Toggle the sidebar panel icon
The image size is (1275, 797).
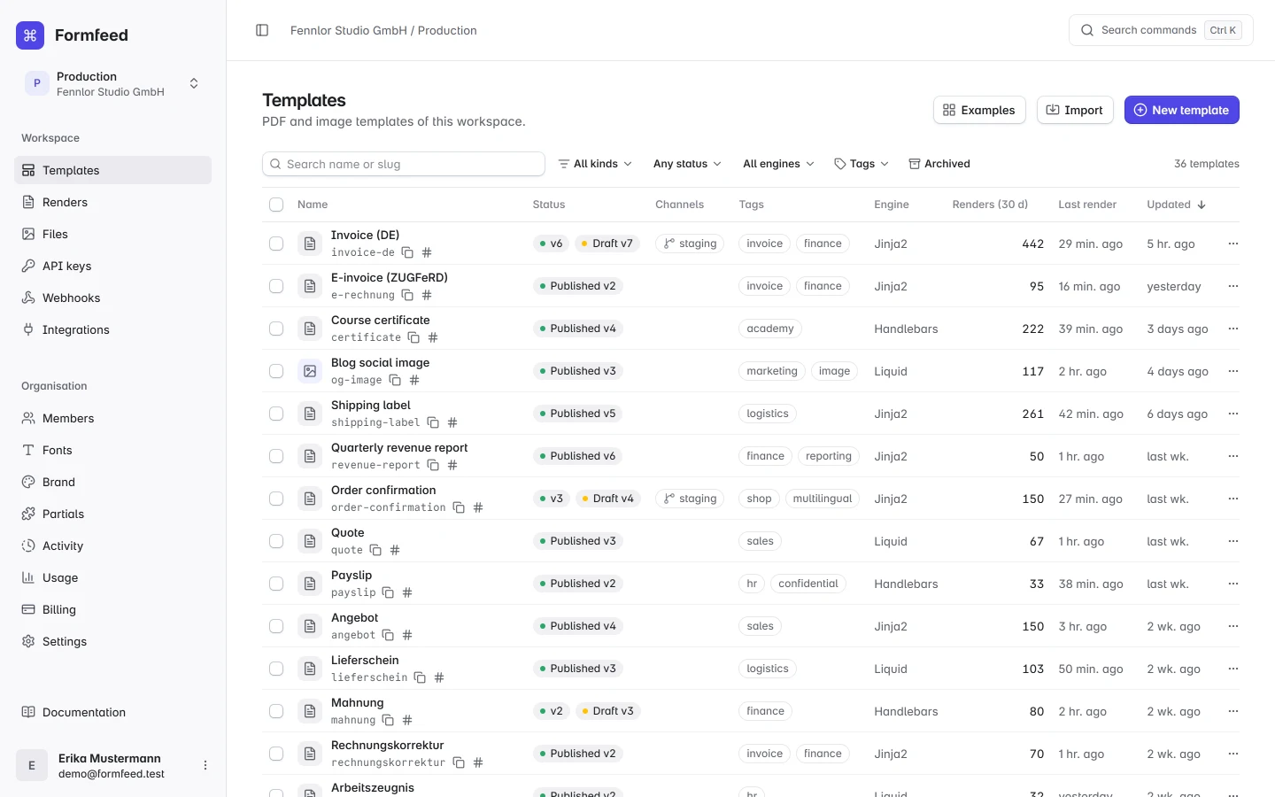point(262,30)
